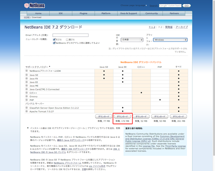Open the IDE menu tab

61,13
